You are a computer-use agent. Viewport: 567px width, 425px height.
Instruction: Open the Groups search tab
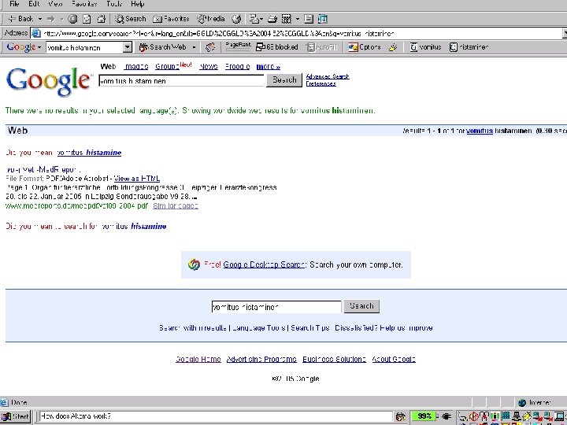(167, 66)
